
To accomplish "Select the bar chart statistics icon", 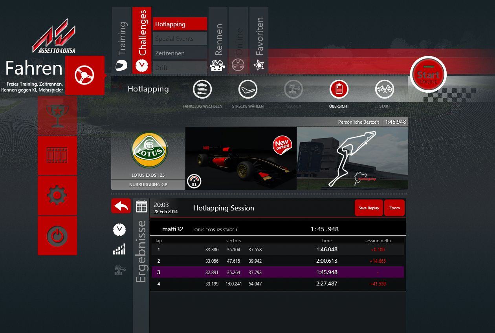I will 119,249.
